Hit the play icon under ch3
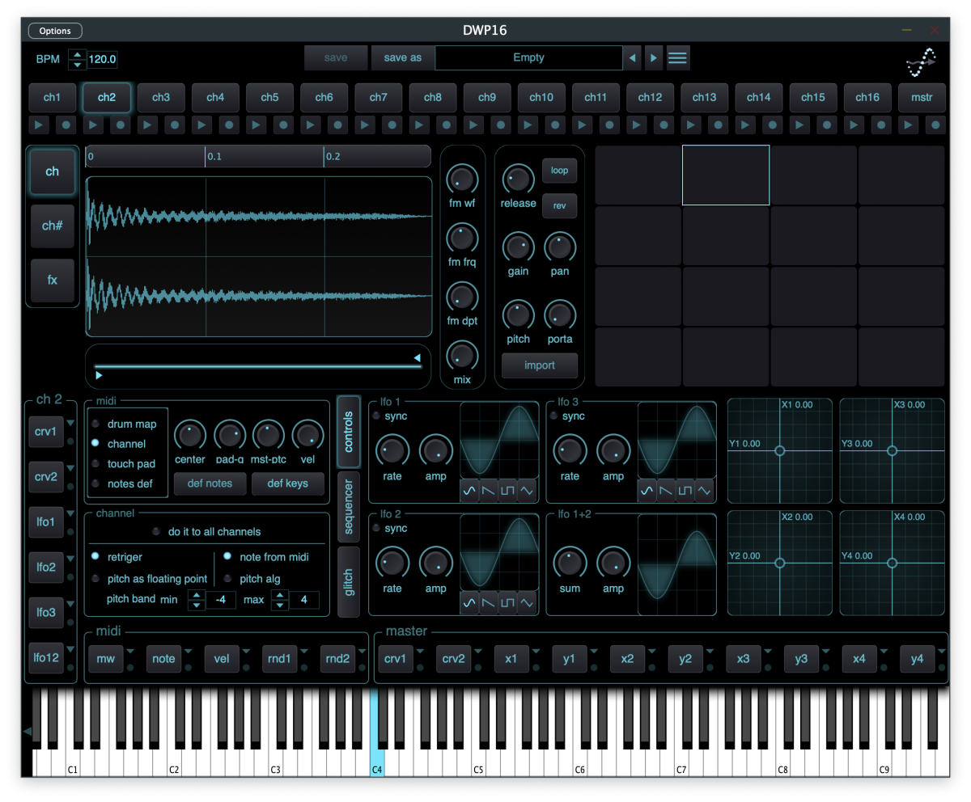971x802 pixels. 147,125
